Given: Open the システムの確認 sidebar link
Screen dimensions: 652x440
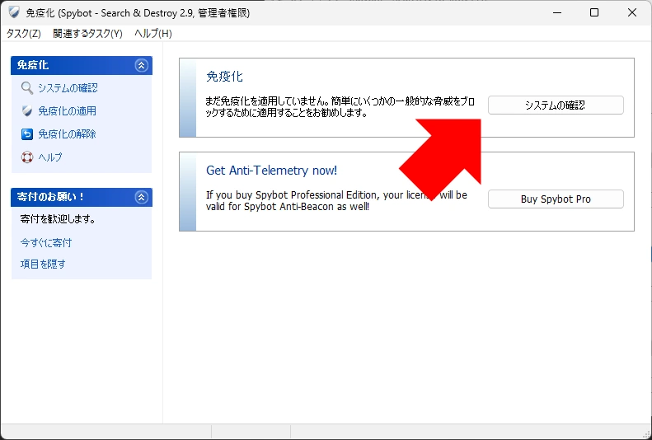Looking at the screenshot, I should pos(68,88).
